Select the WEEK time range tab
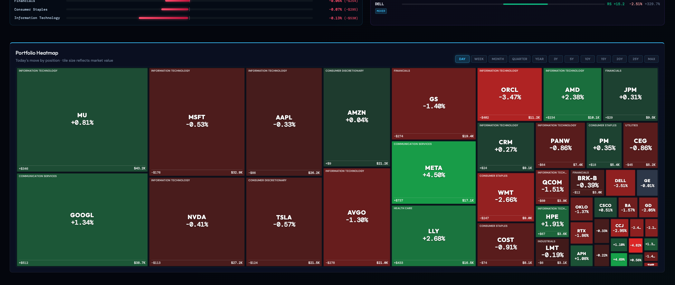This screenshot has width=675, height=285. click(x=479, y=59)
